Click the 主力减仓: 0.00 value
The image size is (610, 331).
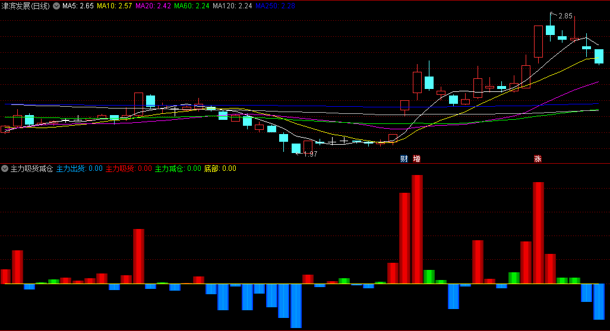tap(178, 168)
